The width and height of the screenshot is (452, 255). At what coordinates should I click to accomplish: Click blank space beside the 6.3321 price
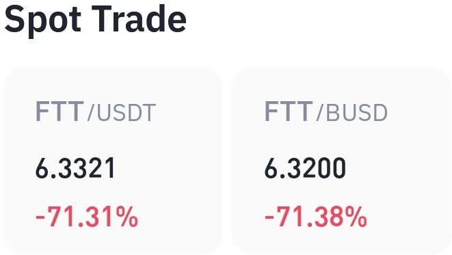(168, 168)
